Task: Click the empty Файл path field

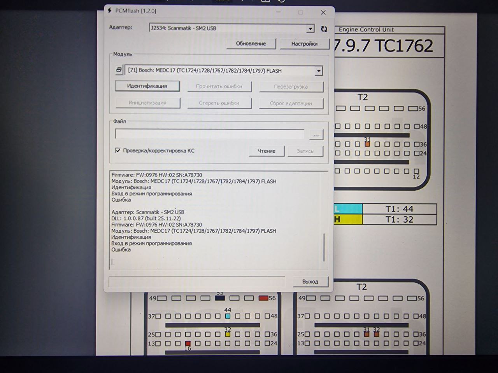Action: (209, 134)
